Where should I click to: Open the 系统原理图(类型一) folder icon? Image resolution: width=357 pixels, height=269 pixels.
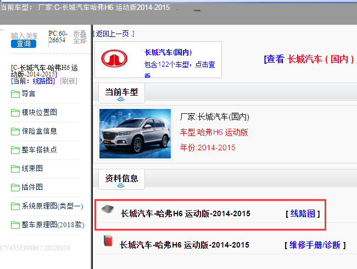click(x=15, y=206)
